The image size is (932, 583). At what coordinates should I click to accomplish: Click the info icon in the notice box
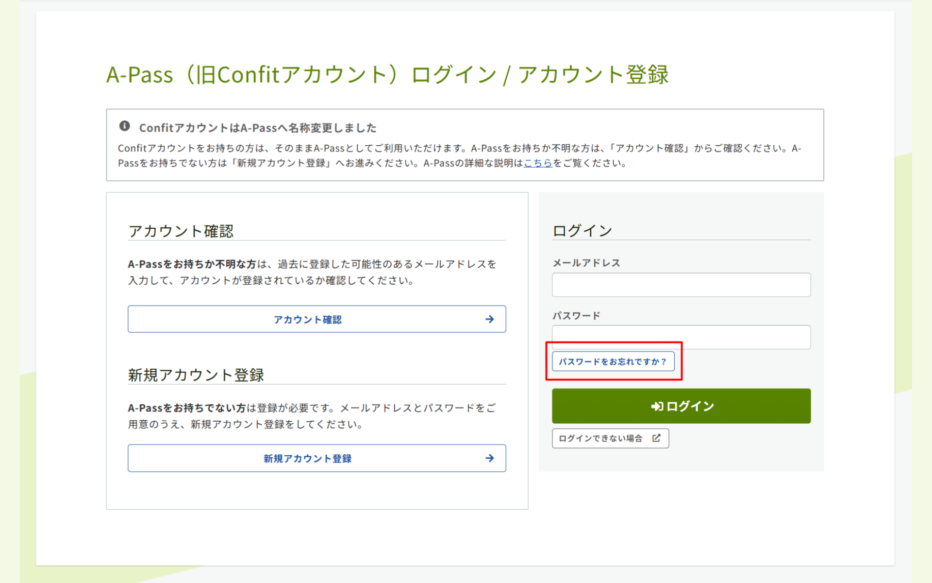point(124,126)
